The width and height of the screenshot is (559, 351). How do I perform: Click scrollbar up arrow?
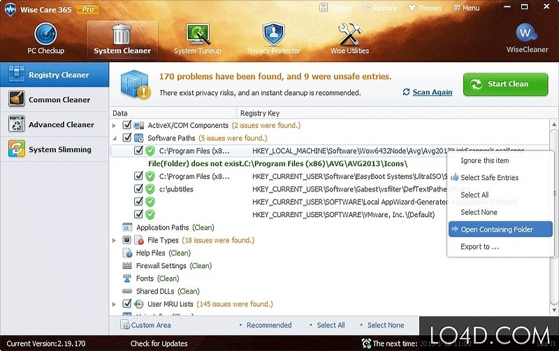click(x=553, y=124)
